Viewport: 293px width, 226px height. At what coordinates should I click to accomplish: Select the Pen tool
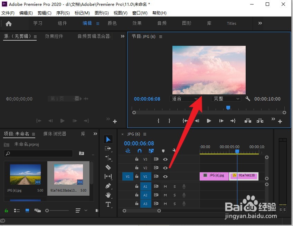tap(108, 186)
